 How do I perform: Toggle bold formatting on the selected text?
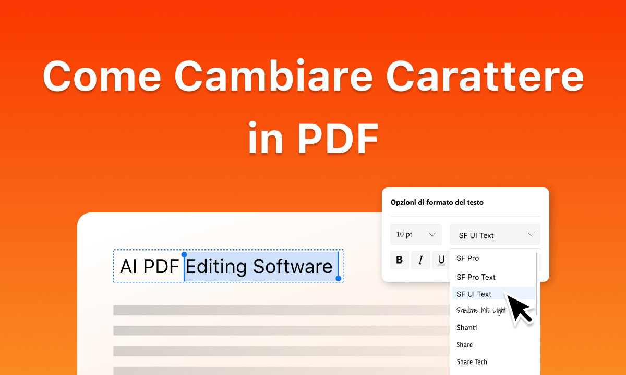coord(400,260)
